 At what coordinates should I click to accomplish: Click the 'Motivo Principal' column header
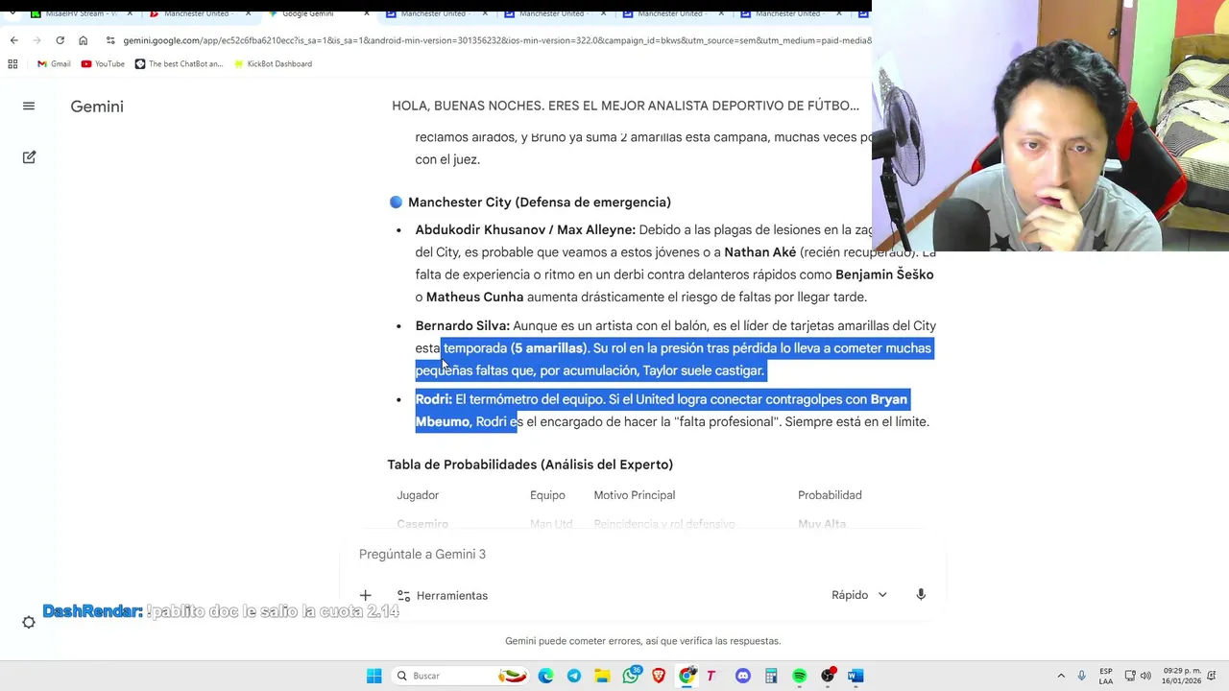634,495
